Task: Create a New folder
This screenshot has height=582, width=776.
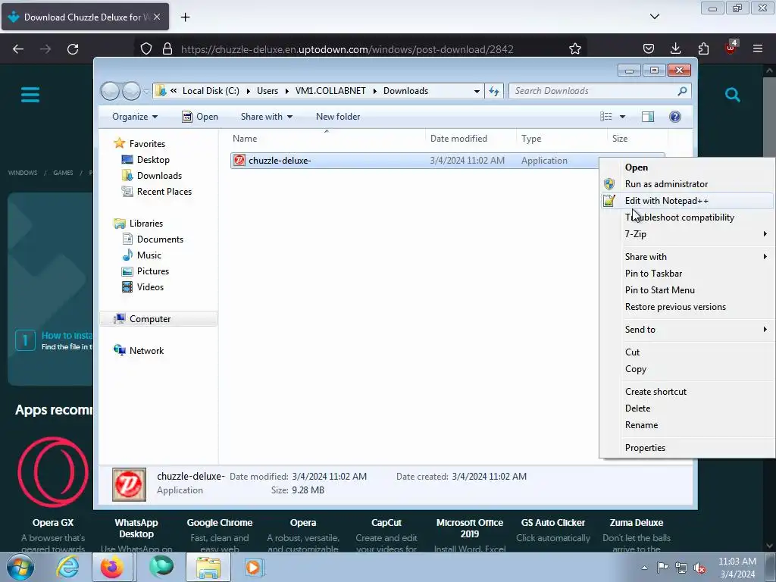Action: pos(338,117)
